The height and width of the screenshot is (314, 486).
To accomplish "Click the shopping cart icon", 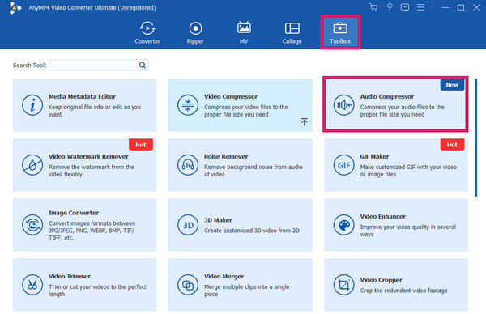I will tap(373, 7).
